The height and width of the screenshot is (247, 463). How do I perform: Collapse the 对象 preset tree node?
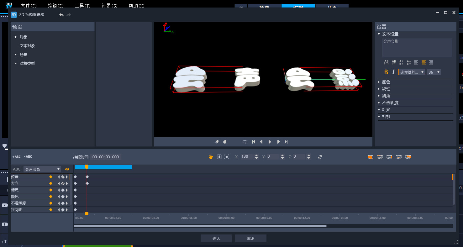point(15,37)
